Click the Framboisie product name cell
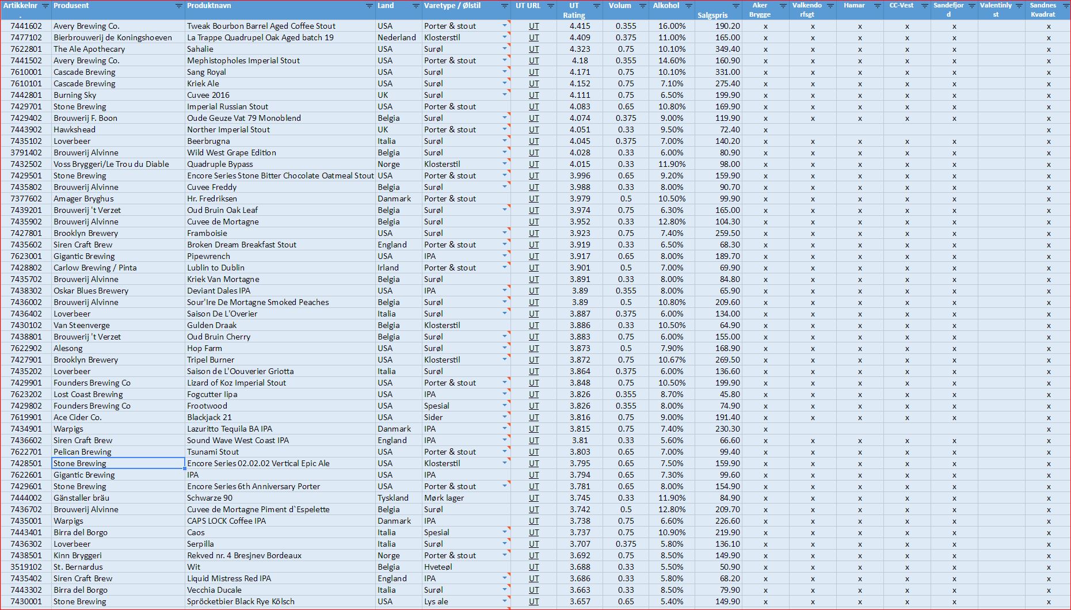Screen dimensions: 1071x610 pos(280,233)
